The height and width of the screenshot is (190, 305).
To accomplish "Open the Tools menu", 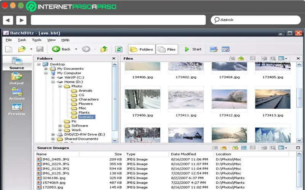I will tap(37, 40).
